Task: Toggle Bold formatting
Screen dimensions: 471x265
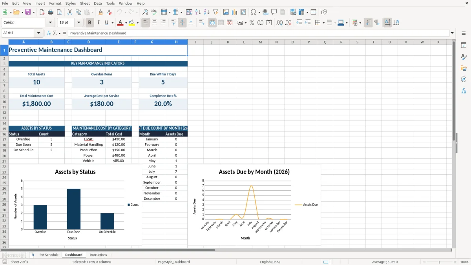Action: point(90,23)
